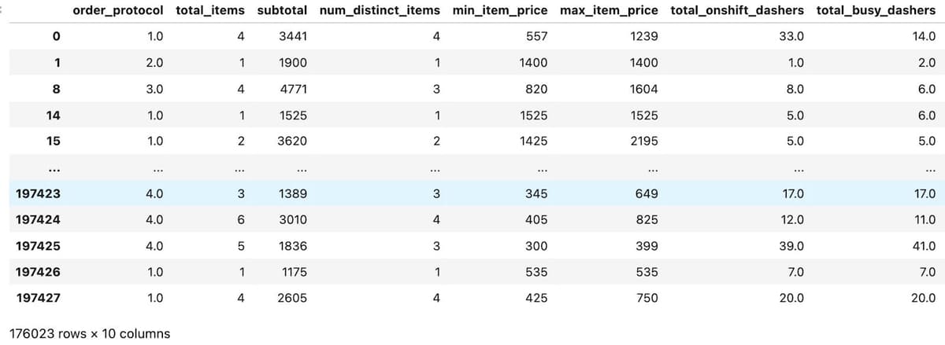Select min_item_price cell 345
This screenshot has width=945, height=345.
coord(537,193)
